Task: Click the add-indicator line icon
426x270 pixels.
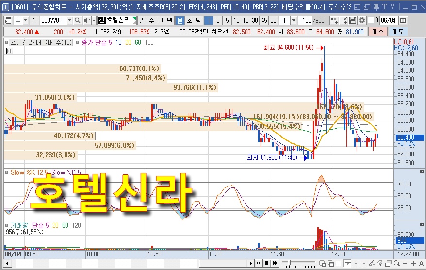Action: point(344,20)
